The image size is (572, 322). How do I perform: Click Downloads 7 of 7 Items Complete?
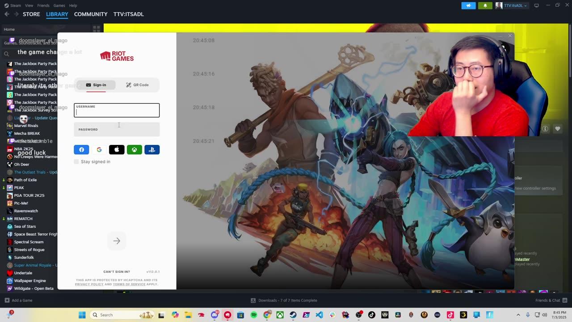pyautogui.click(x=284, y=301)
